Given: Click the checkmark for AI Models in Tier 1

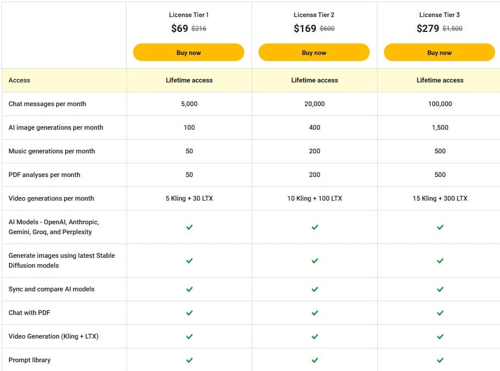Looking at the screenshot, I should (x=189, y=226).
